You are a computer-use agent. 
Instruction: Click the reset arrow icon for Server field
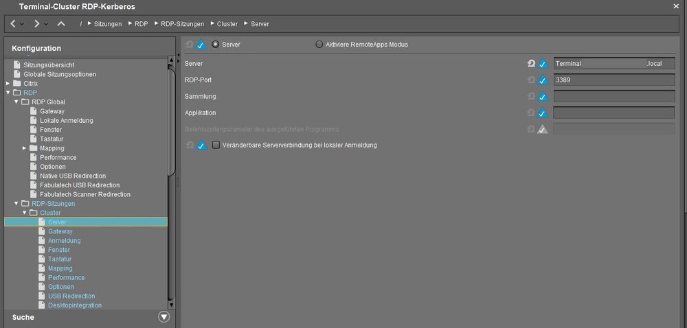pos(531,64)
